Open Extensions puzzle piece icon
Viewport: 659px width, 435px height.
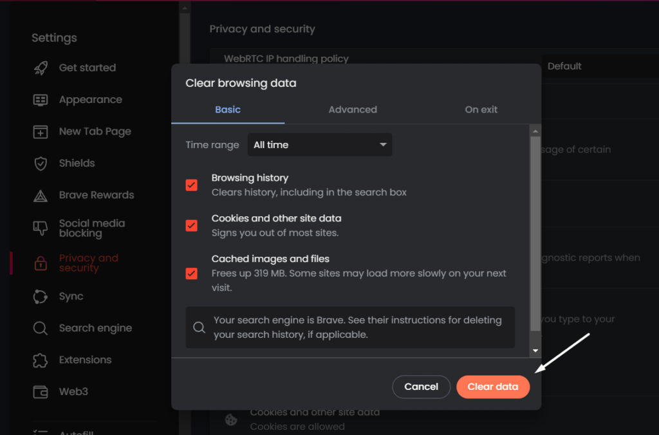(41, 360)
